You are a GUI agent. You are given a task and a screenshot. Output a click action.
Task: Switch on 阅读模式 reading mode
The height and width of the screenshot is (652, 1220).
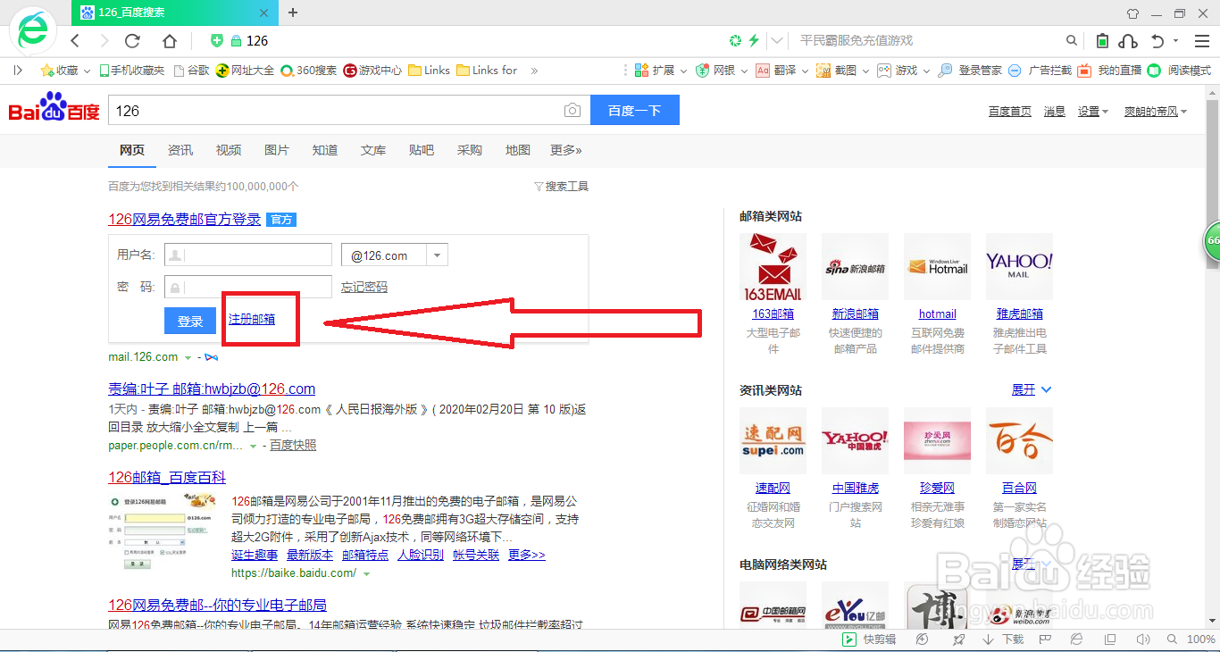click(1179, 71)
